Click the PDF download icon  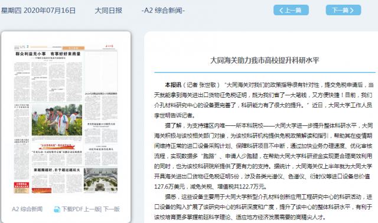coord(57,209)
